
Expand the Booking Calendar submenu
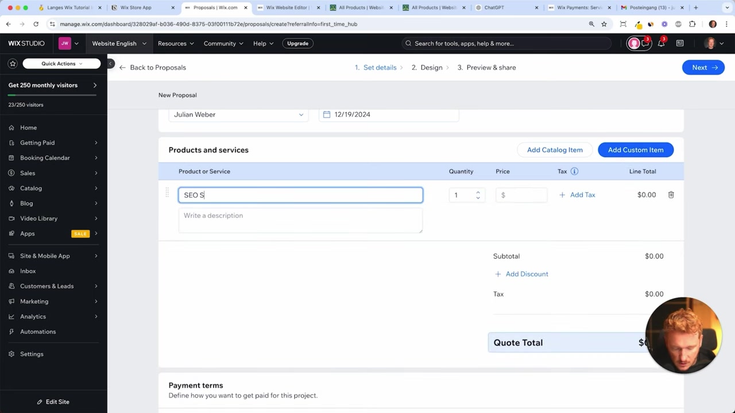(96, 158)
